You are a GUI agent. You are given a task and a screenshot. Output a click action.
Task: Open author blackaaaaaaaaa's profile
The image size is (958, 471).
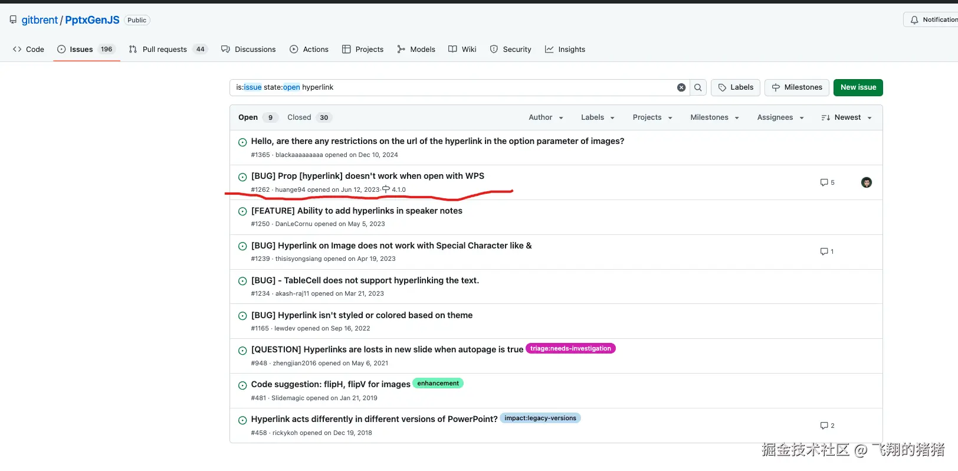coord(299,155)
